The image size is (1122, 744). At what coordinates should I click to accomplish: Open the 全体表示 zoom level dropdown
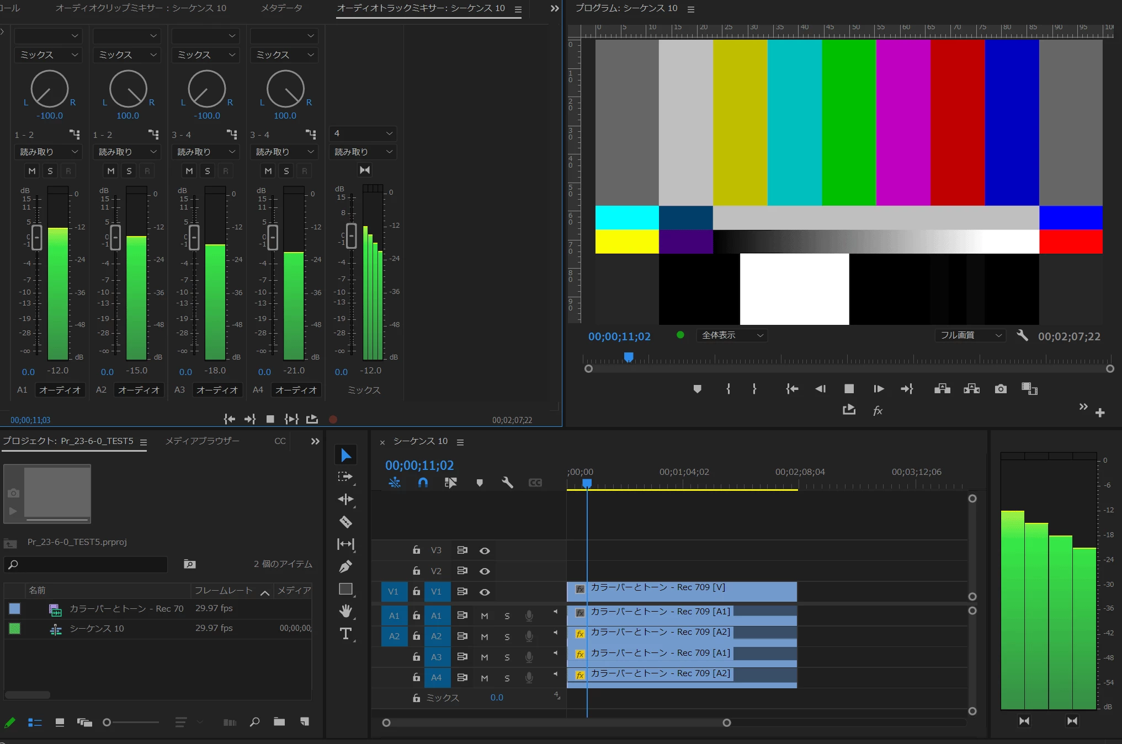tap(732, 335)
